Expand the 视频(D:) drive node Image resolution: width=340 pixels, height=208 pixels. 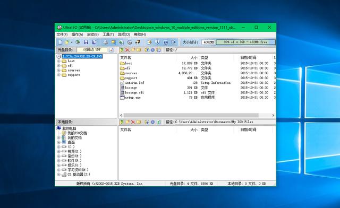point(59,151)
